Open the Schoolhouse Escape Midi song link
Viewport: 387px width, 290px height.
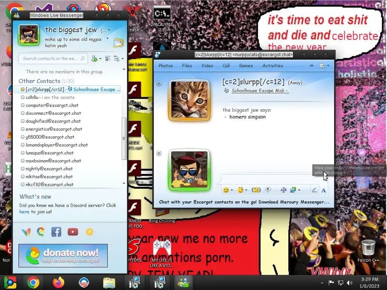[x=260, y=91]
